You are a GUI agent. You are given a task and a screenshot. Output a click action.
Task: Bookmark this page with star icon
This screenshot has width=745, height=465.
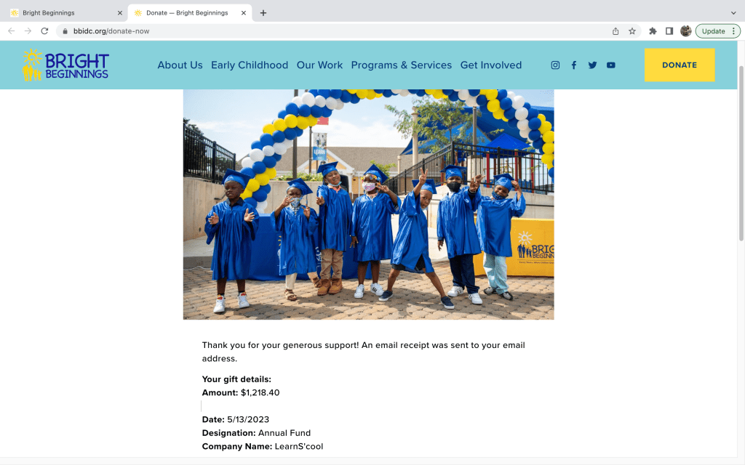(x=632, y=31)
